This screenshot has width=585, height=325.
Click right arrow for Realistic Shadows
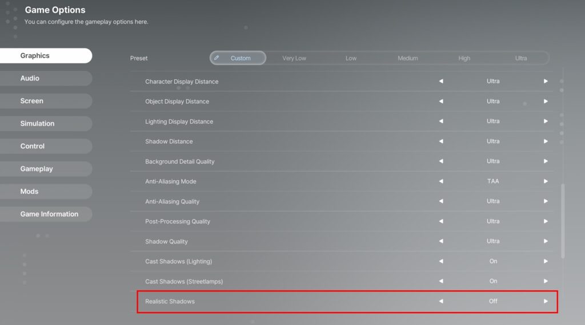[546, 301]
